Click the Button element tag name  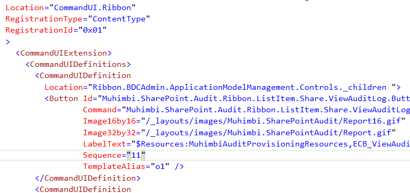pyautogui.click(x=64, y=98)
